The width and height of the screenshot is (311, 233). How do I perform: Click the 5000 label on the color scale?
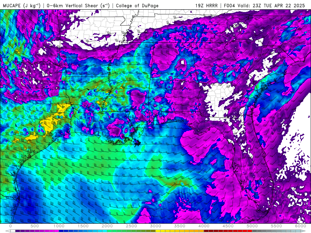coord(252,226)
